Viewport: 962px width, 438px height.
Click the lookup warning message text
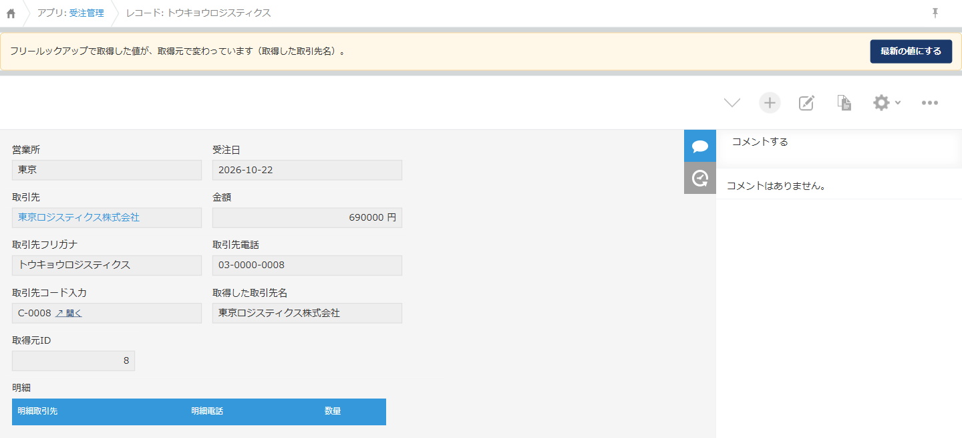point(179,51)
